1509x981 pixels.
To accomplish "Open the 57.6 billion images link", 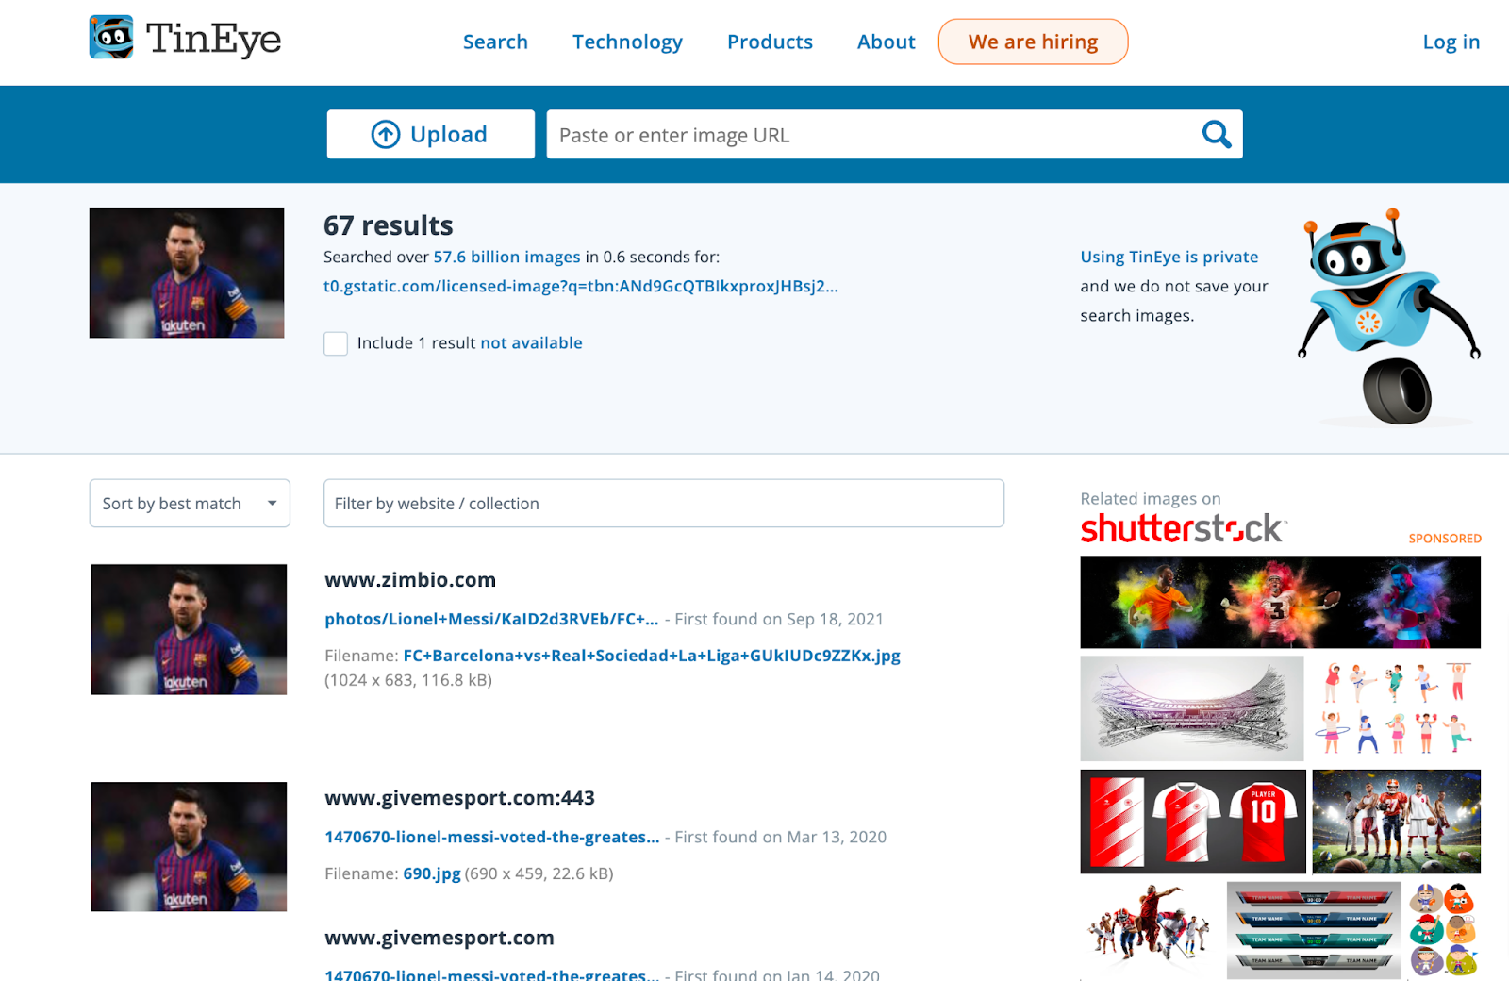I will (506, 257).
